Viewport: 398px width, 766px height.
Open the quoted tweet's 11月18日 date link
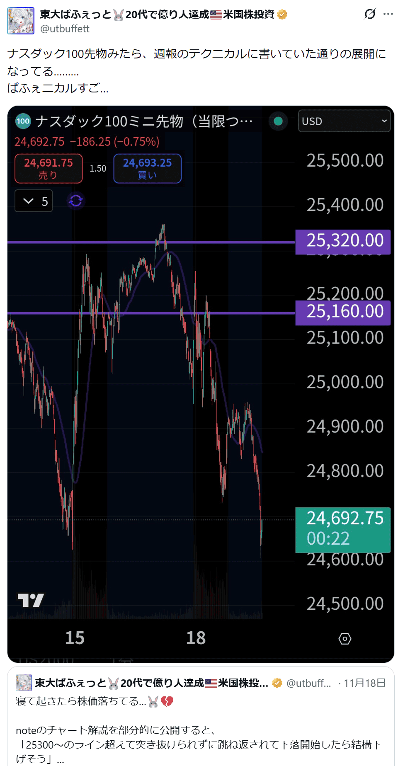pos(364,683)
